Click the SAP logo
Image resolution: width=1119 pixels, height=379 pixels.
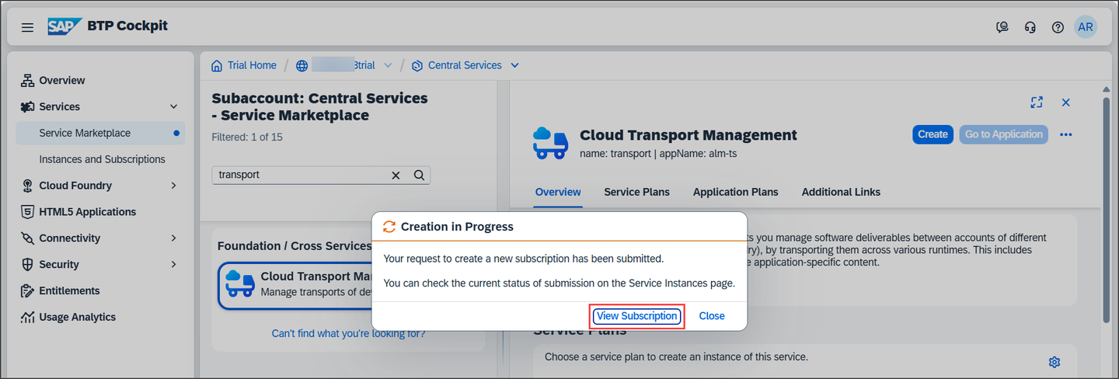tap(64, 26)
